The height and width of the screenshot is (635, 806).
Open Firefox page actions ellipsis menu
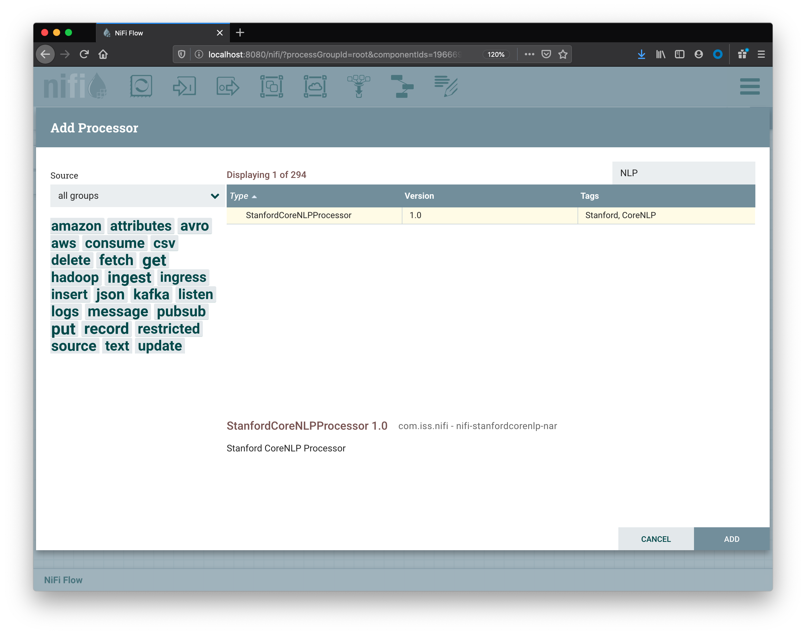tap(529, 54)
